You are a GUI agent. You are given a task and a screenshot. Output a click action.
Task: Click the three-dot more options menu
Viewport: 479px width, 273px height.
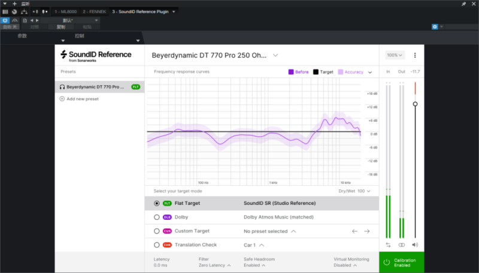[x=415, y=55]
